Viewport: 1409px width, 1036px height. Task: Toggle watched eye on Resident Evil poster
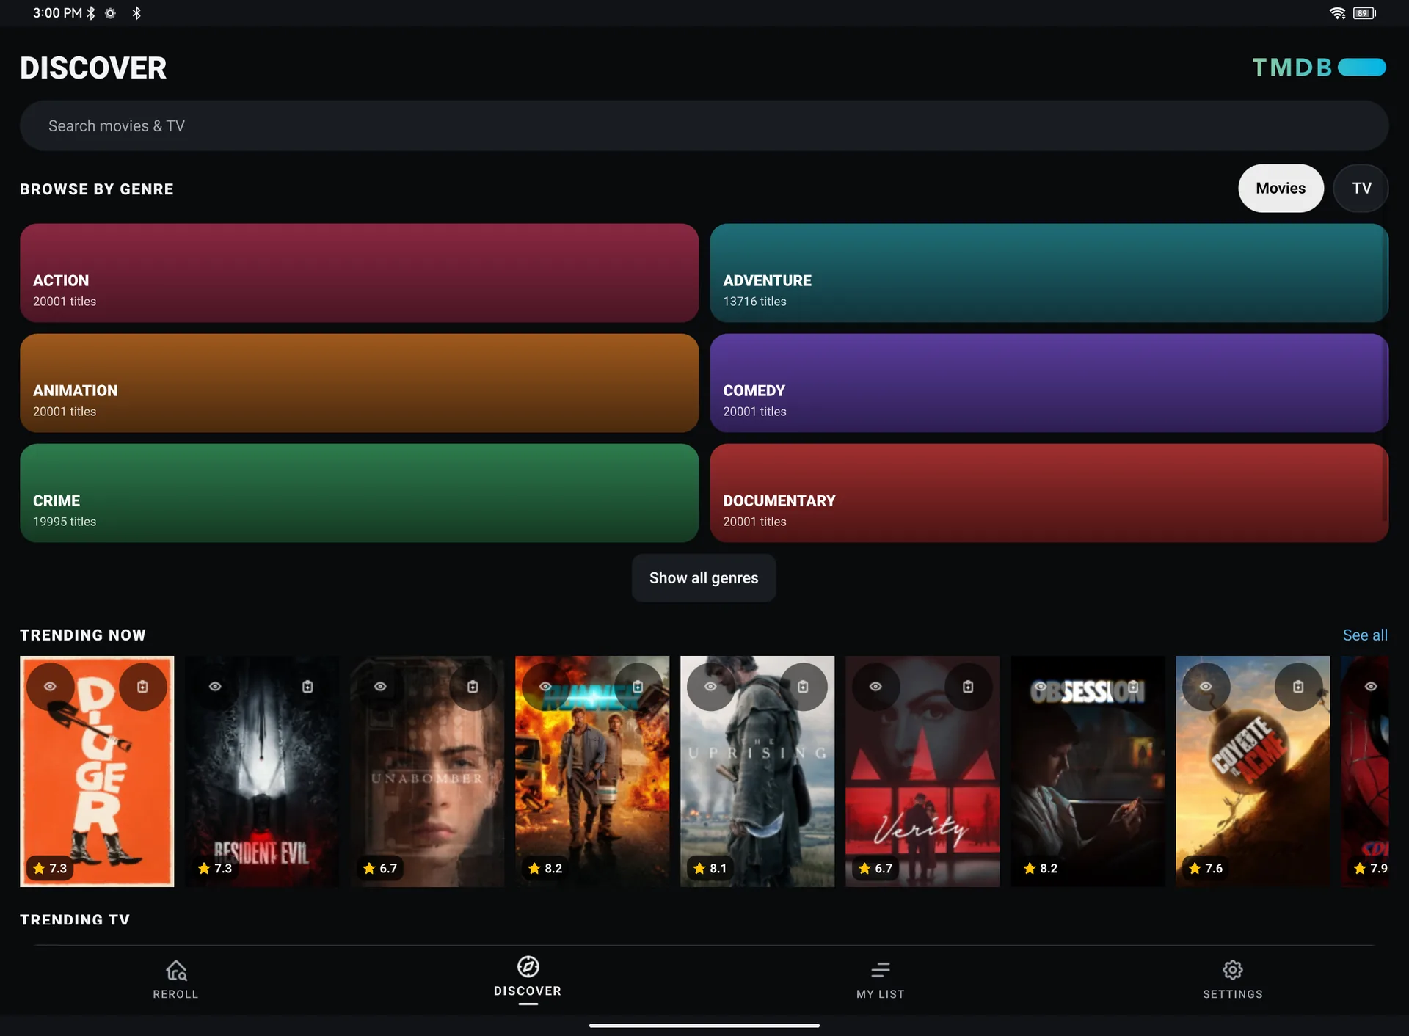point(215,687)
